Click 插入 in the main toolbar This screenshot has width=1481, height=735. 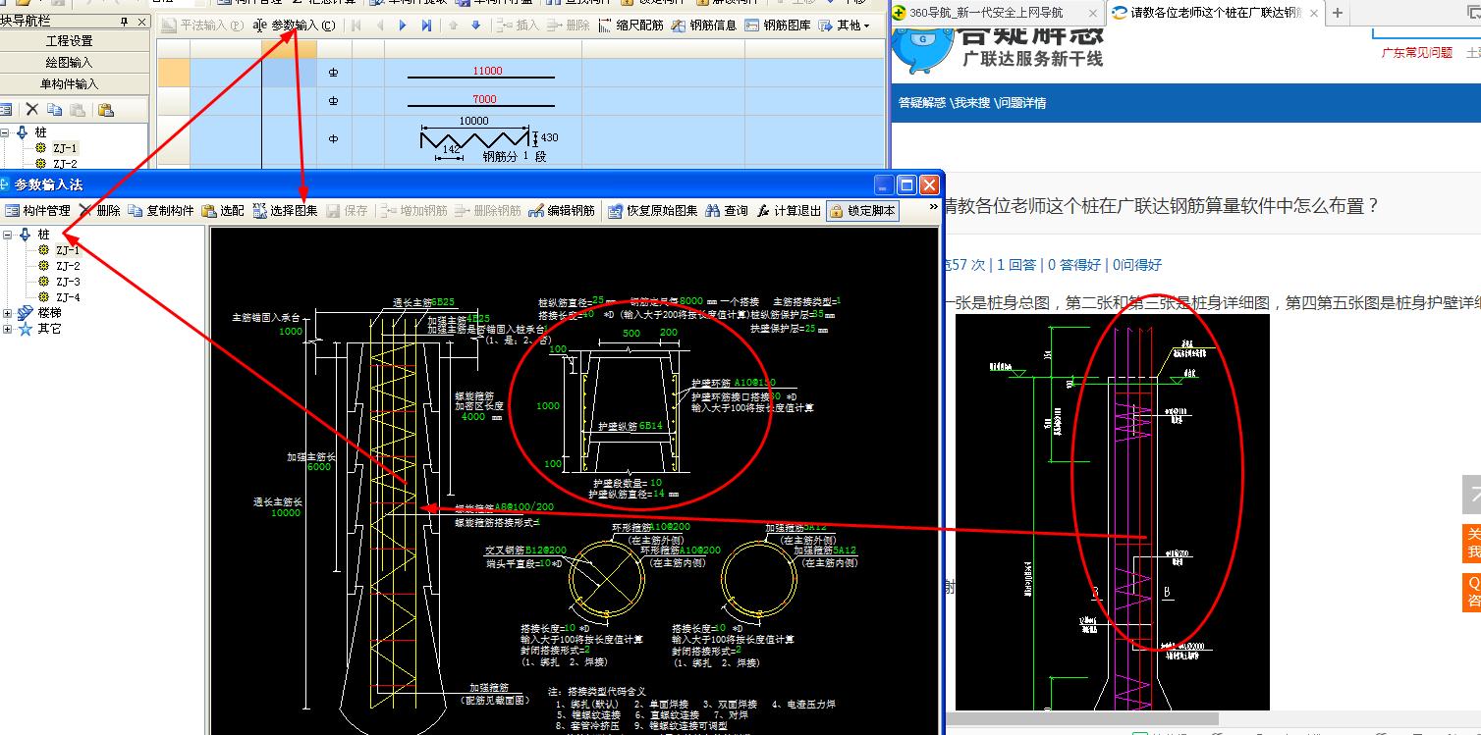[518, 26]
